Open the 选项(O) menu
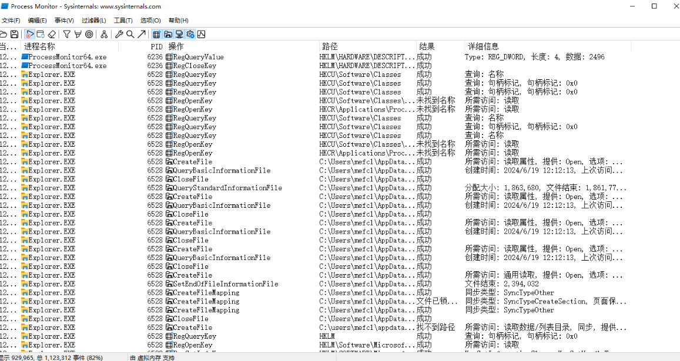 coord(150,21)
